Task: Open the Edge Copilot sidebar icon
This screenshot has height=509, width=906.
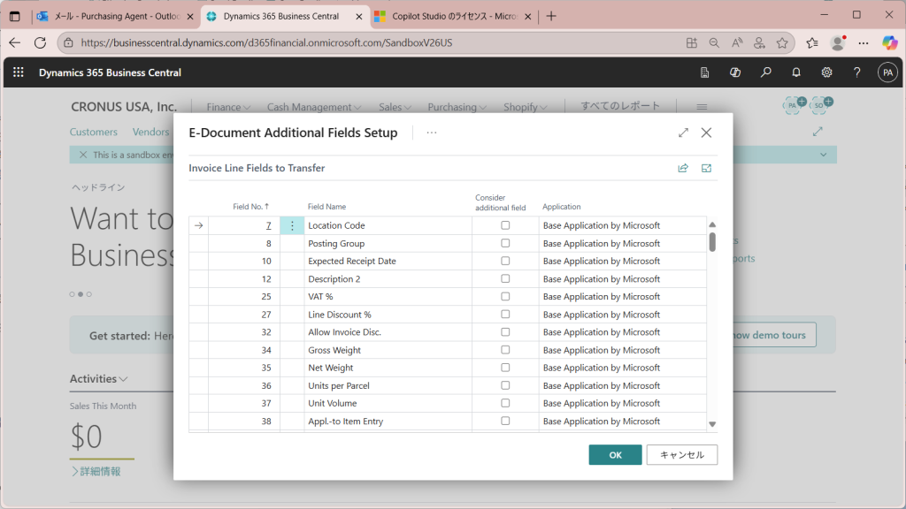Action: pyautogui.click(x=890, y=42)
